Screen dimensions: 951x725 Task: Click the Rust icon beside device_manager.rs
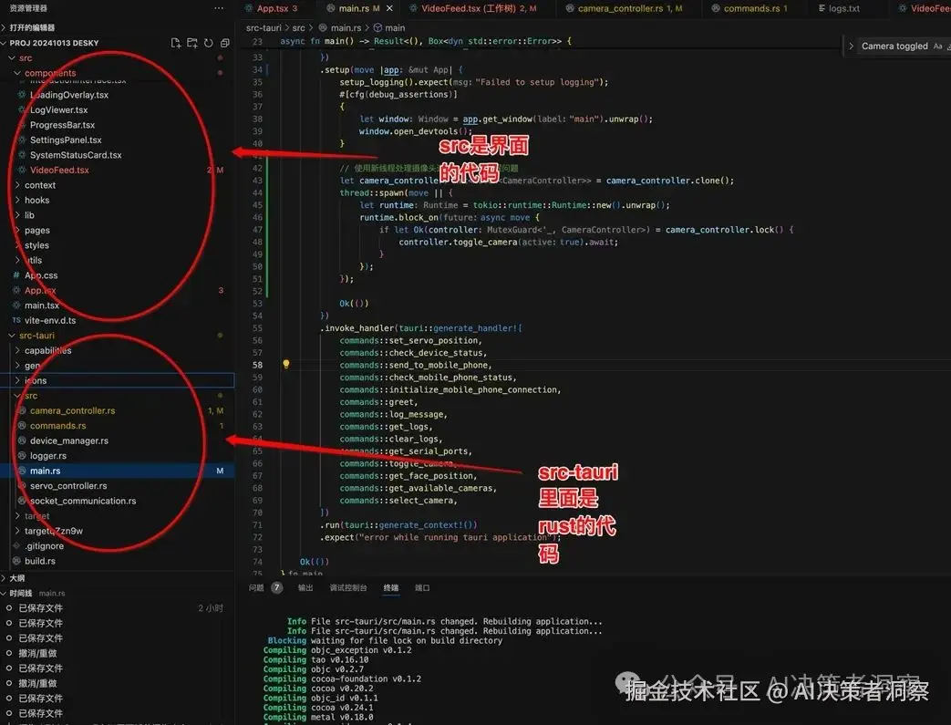pyautogui.click(x=22, y=440)
